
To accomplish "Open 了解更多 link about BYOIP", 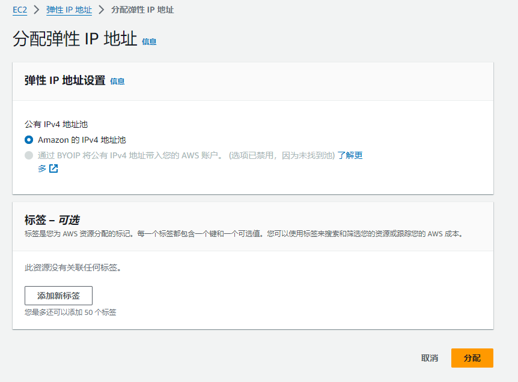I will coord(350,155).
